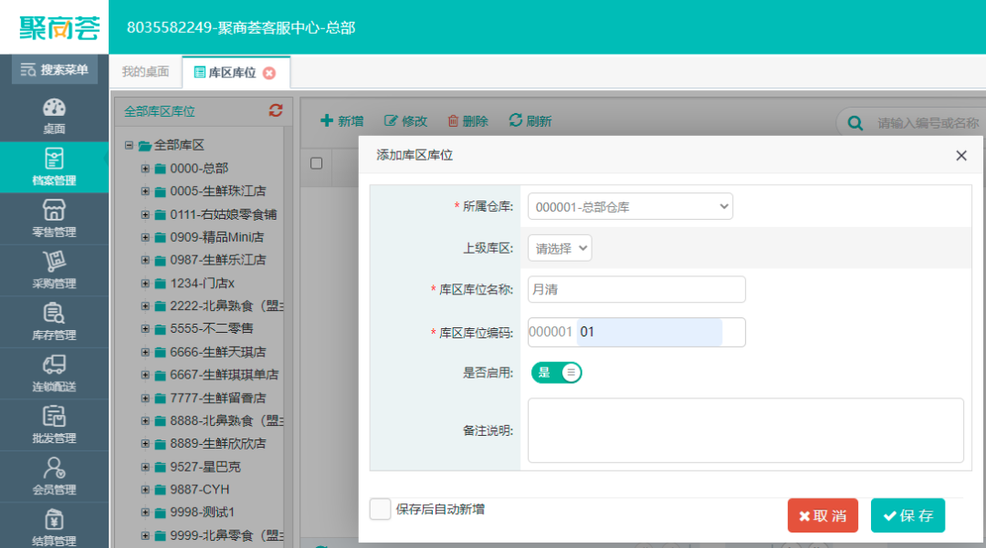Click the red 取消 button
The height and width of the screenshot is (548, 986).
pyautogui.click(x=823, y=515)
